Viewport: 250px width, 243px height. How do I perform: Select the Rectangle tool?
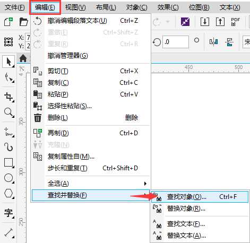(x=9, y=162)
